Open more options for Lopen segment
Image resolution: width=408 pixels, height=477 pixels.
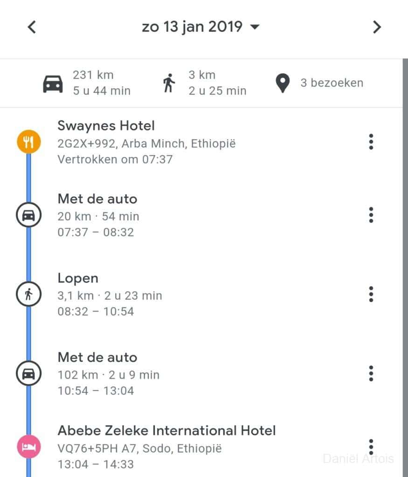pos(371,294)
